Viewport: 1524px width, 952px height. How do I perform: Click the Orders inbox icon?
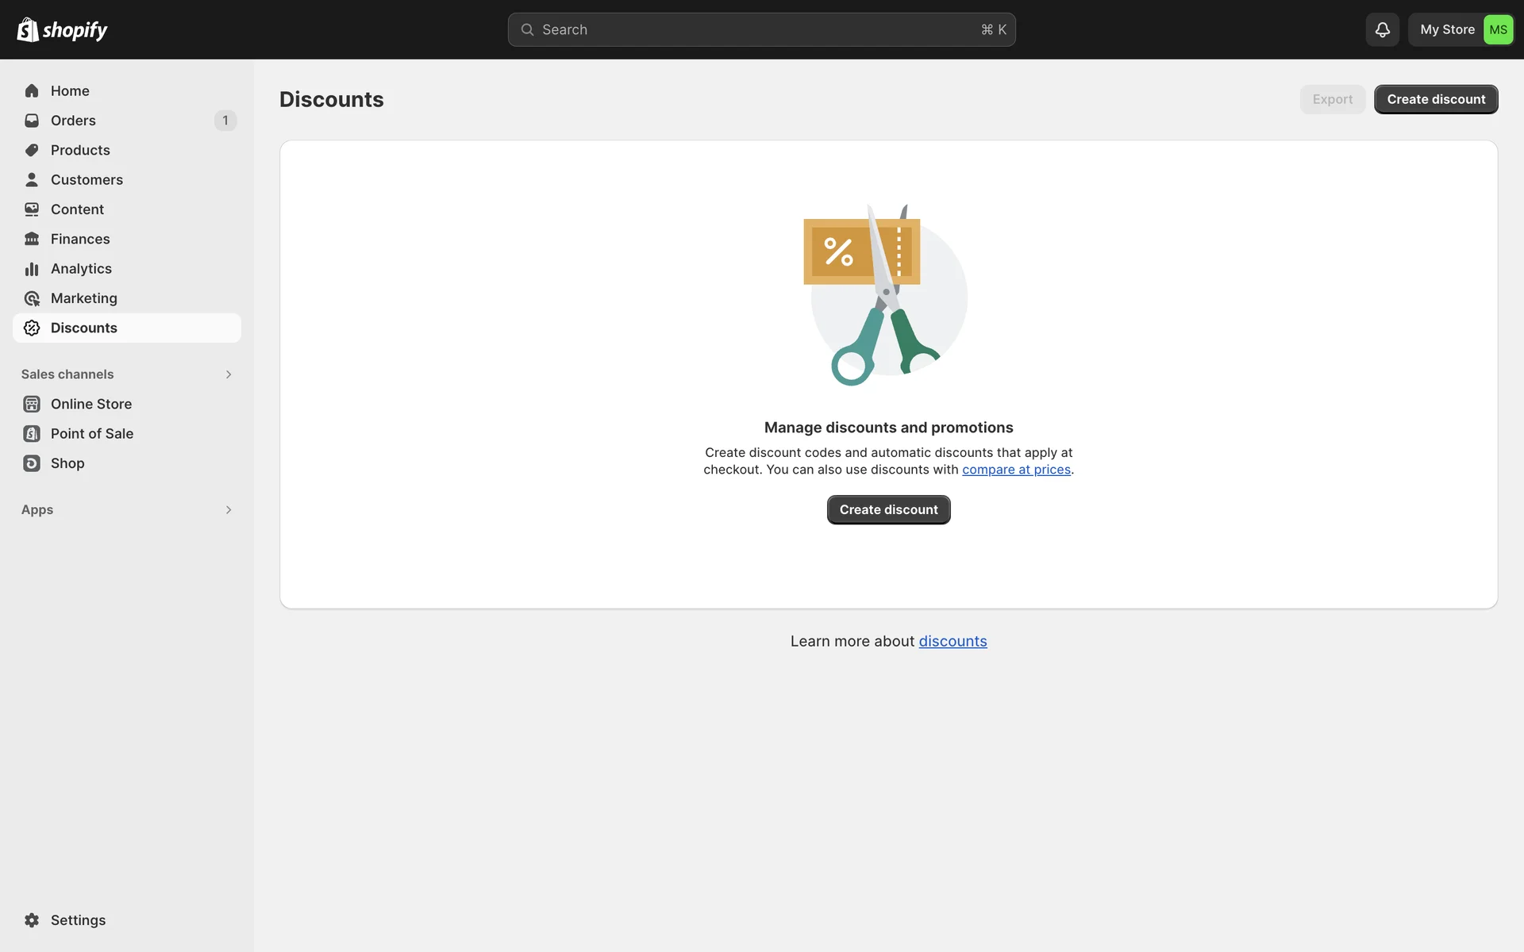pos(32,121)
